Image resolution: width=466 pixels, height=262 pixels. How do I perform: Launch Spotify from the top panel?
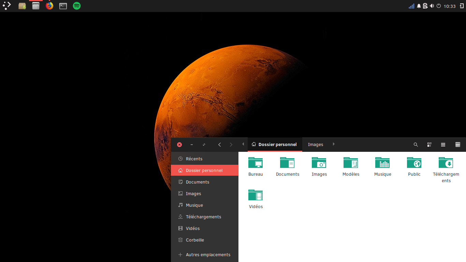point(77,6)
